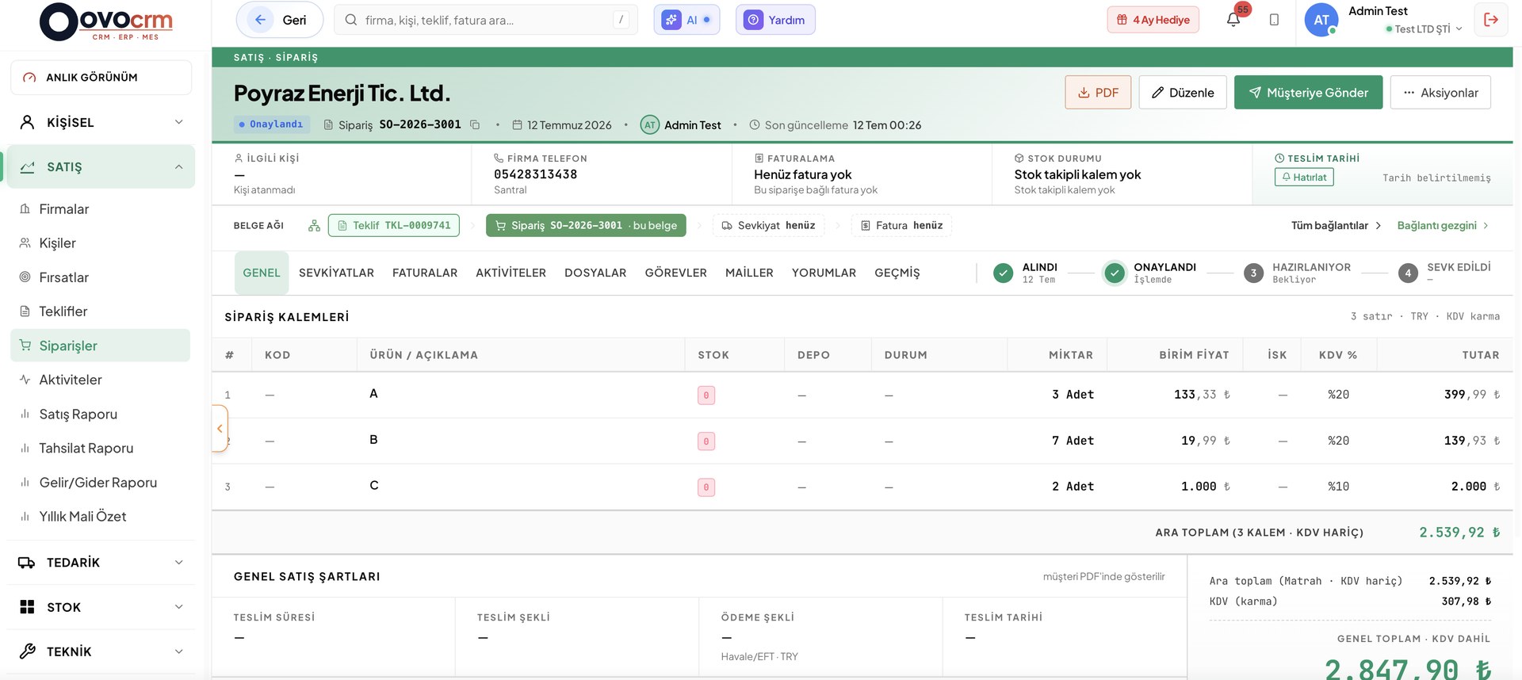Screen dimensions: 1522x680
Task: Click the Onaylandı step checkmark circle
Action: point(1115,273)
